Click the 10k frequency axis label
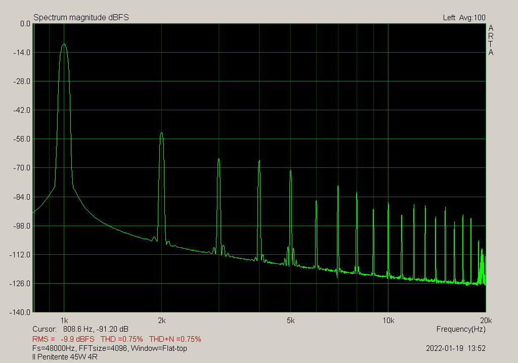Screen dimensions: 518x363 [388, 321]
